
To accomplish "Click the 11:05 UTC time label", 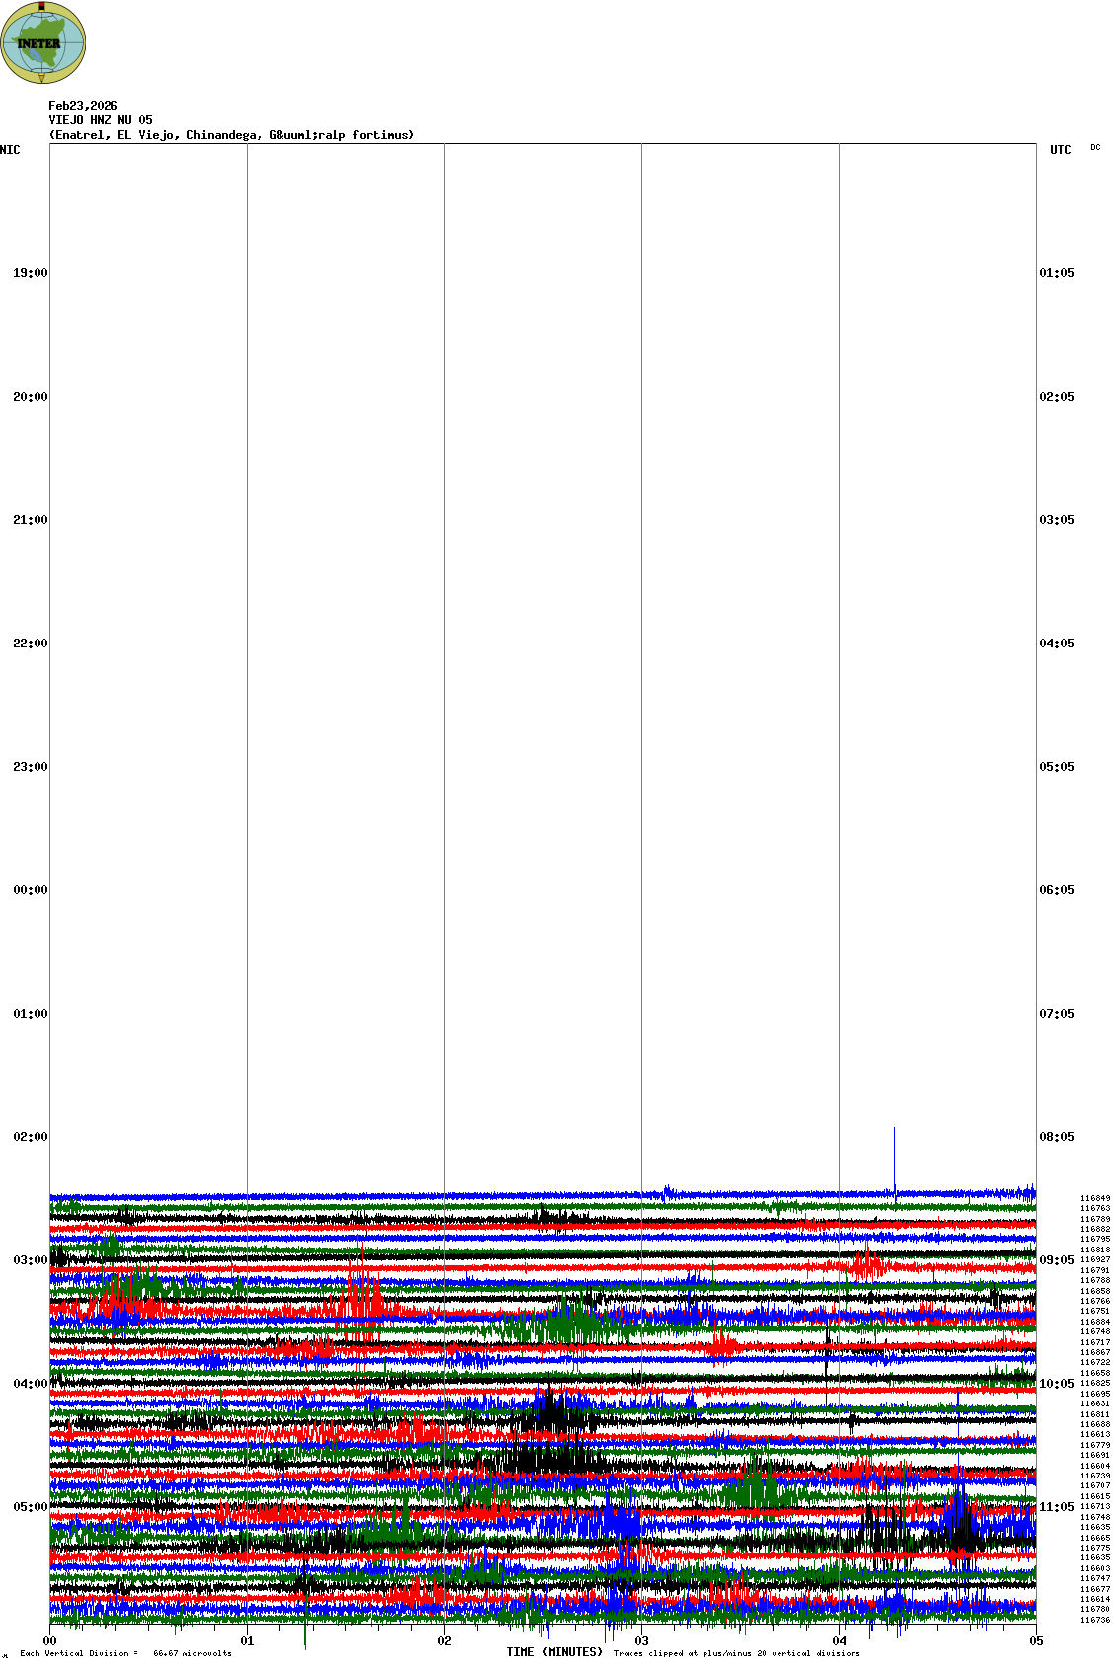I will [x=1056, y=1507].
